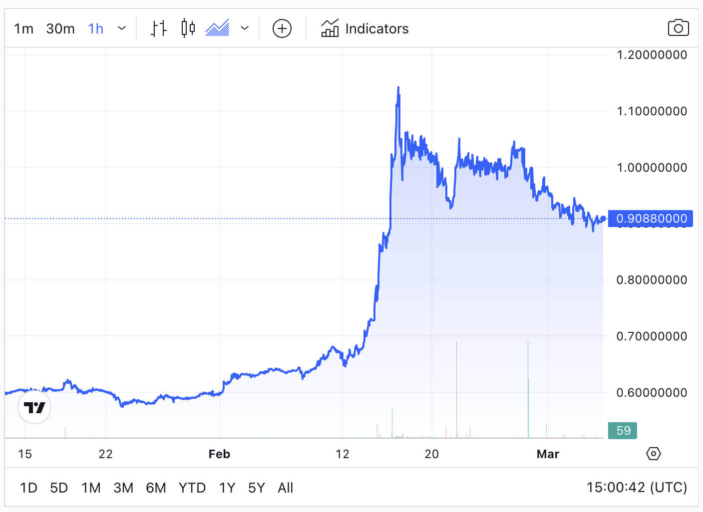703x512 pixels.
Task: Toggle the 30m interval
Action: (60, 29)
